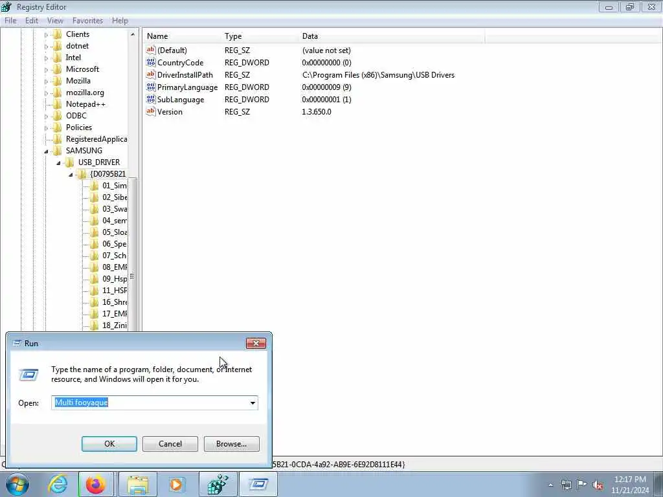Collapse the {D0795B21 tree node
The image size is (663, 497).
click(71, 175)
